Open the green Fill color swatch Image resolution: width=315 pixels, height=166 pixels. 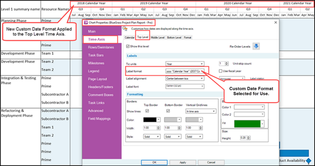click(249, 124)
